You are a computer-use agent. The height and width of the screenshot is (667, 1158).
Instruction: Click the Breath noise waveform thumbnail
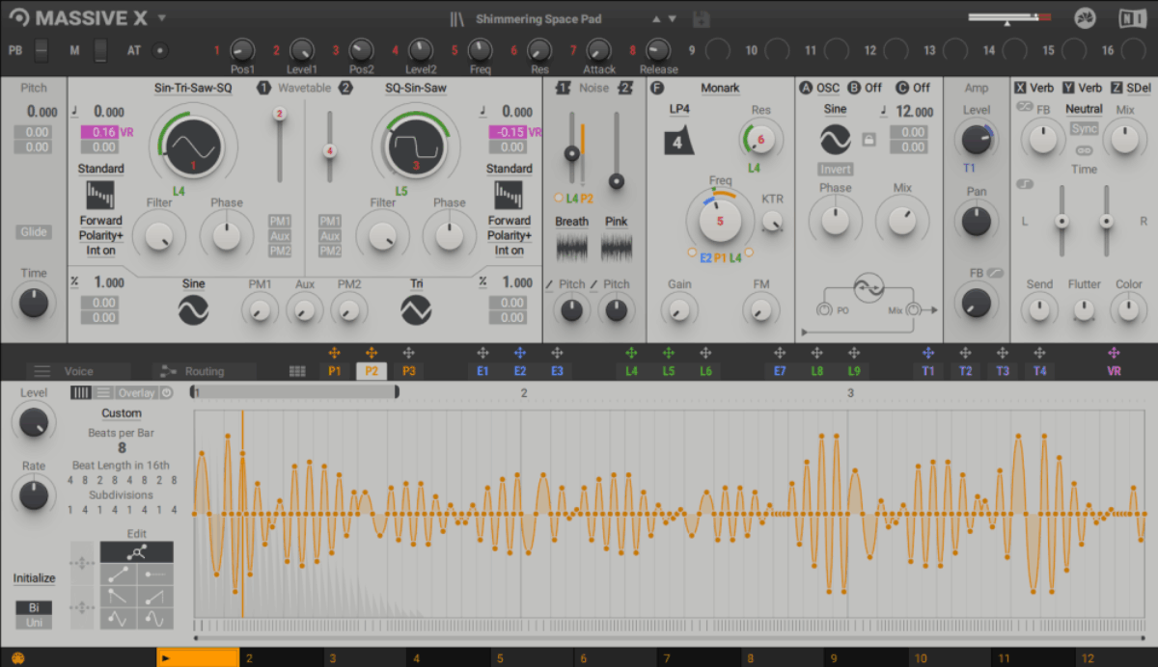point(571,247)
